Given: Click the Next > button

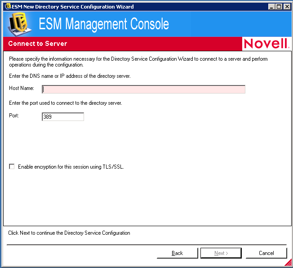Looking at the screenshot, I should tap(221, 253).
